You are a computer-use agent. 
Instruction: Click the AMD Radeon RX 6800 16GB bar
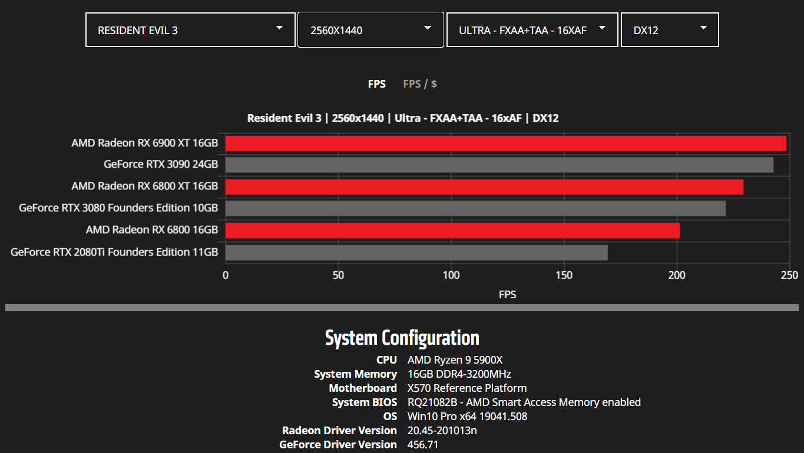click(452, 230)
